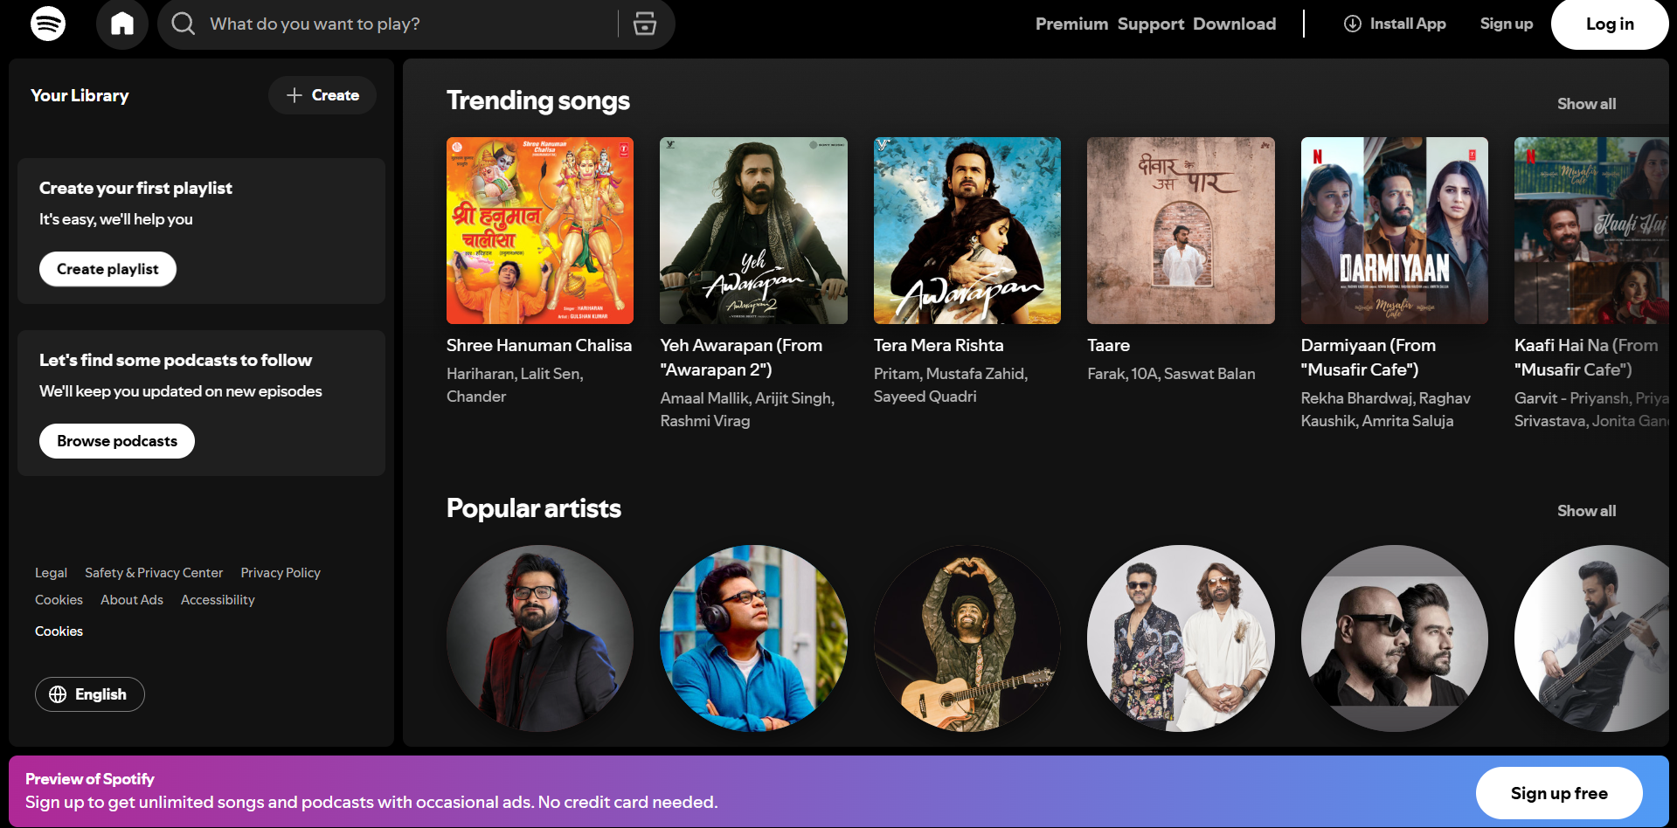The height and width of the screenshot is (828, 1677).
Task: Click the 'Shree Hanuman Chalisa' song title
Action: tap(539, 345)
